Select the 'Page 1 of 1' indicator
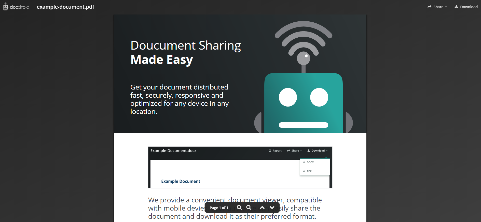 tap(219, 208)
